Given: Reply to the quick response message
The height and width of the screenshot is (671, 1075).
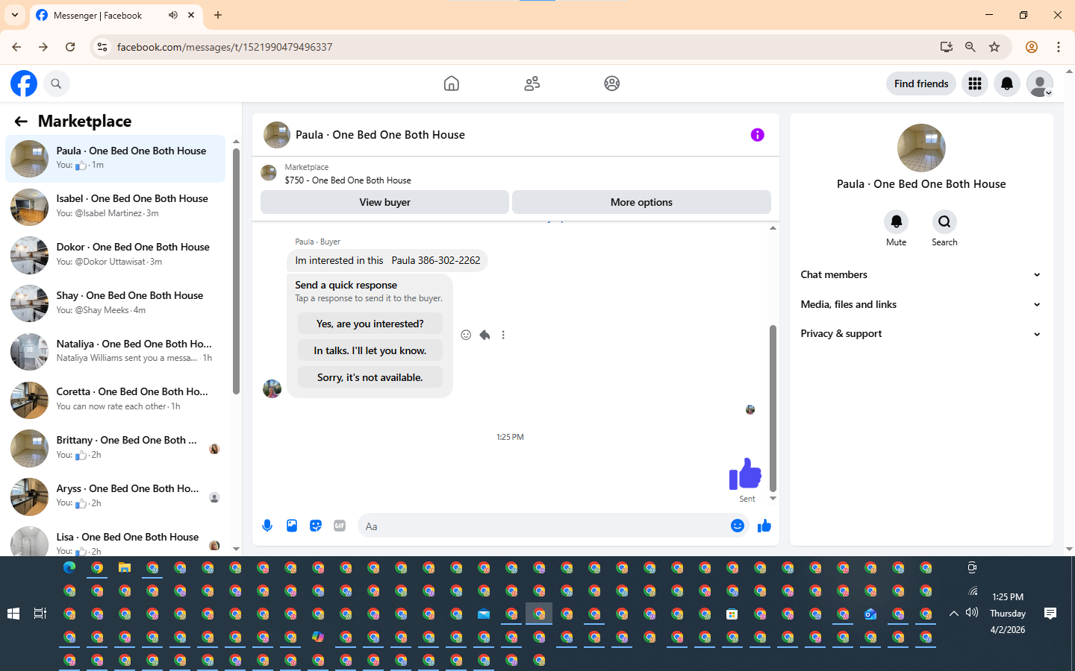Looking at the screenshot, I should click(x=484, y=335).
